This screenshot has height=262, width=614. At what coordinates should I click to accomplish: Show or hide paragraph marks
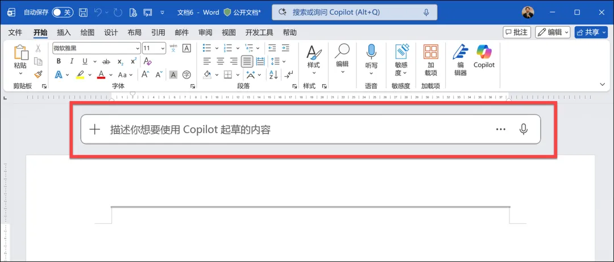coord(289,74)
